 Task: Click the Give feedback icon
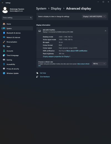coord(37,77)
